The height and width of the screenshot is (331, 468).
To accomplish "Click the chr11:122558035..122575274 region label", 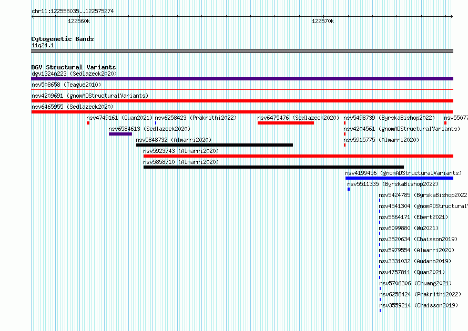I will (73, 11).
